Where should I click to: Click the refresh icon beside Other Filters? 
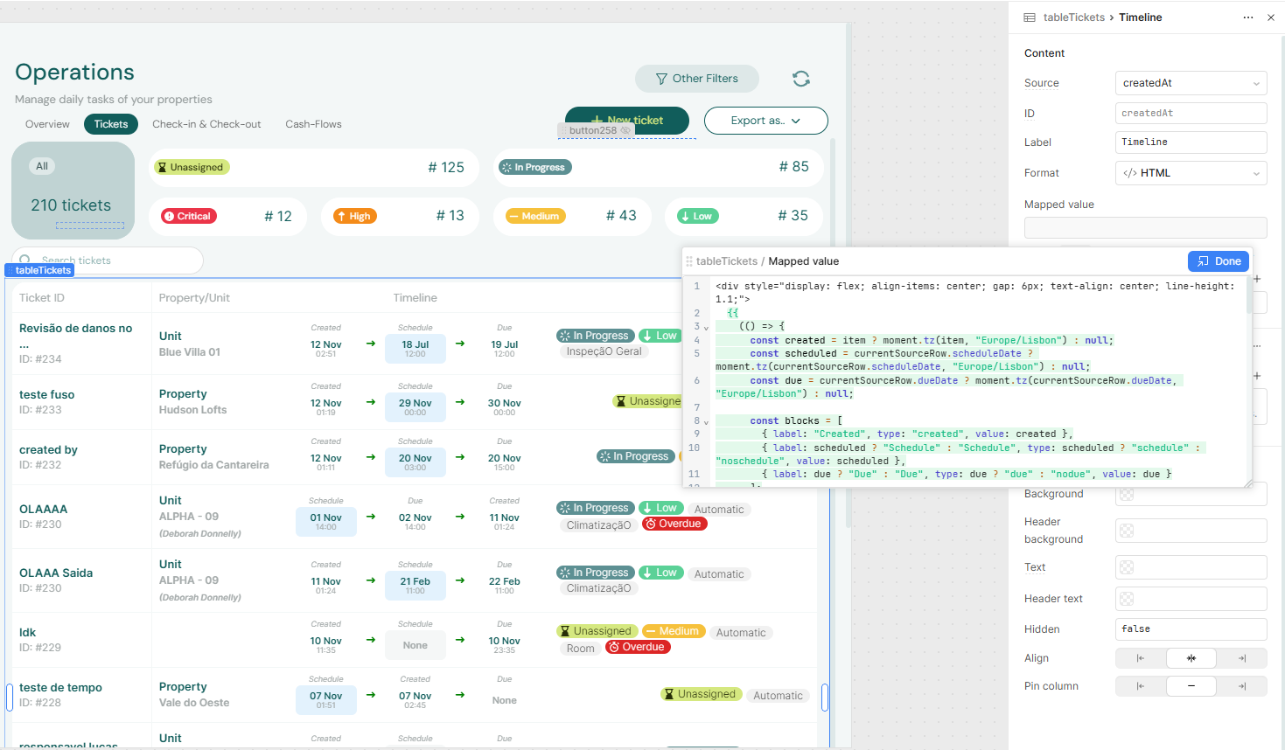pos(800,79)
